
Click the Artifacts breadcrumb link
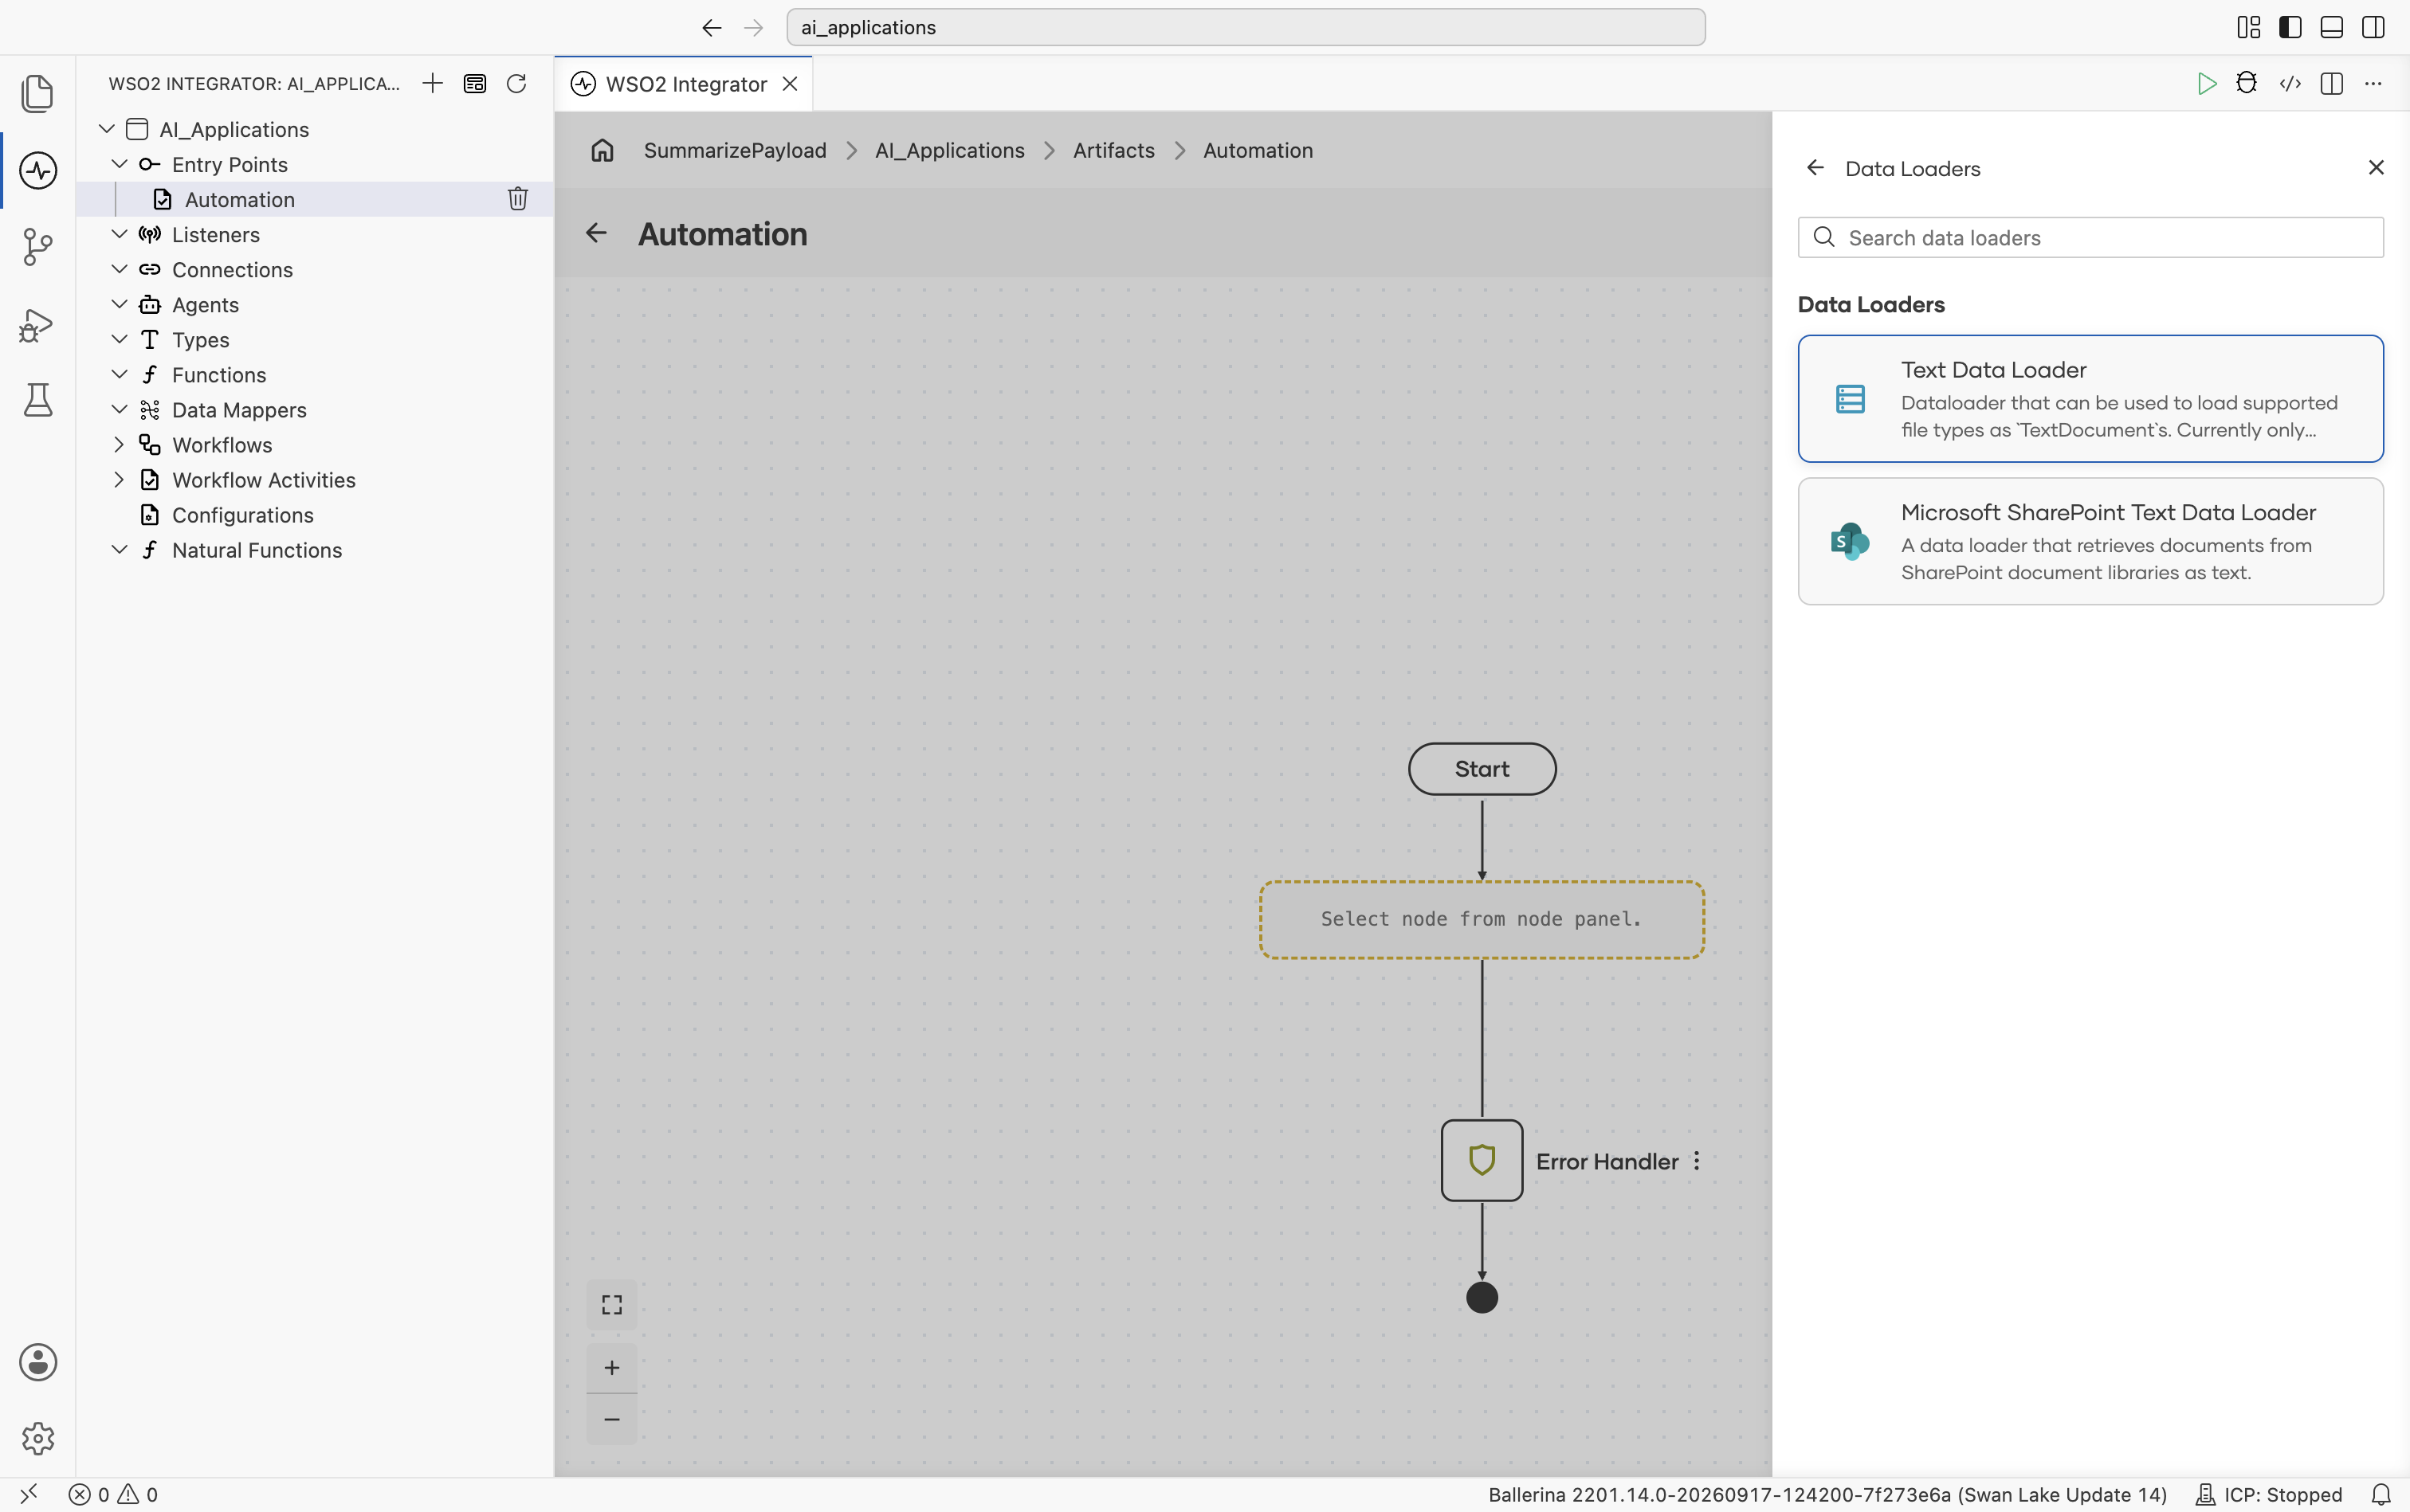[1113, 150]
